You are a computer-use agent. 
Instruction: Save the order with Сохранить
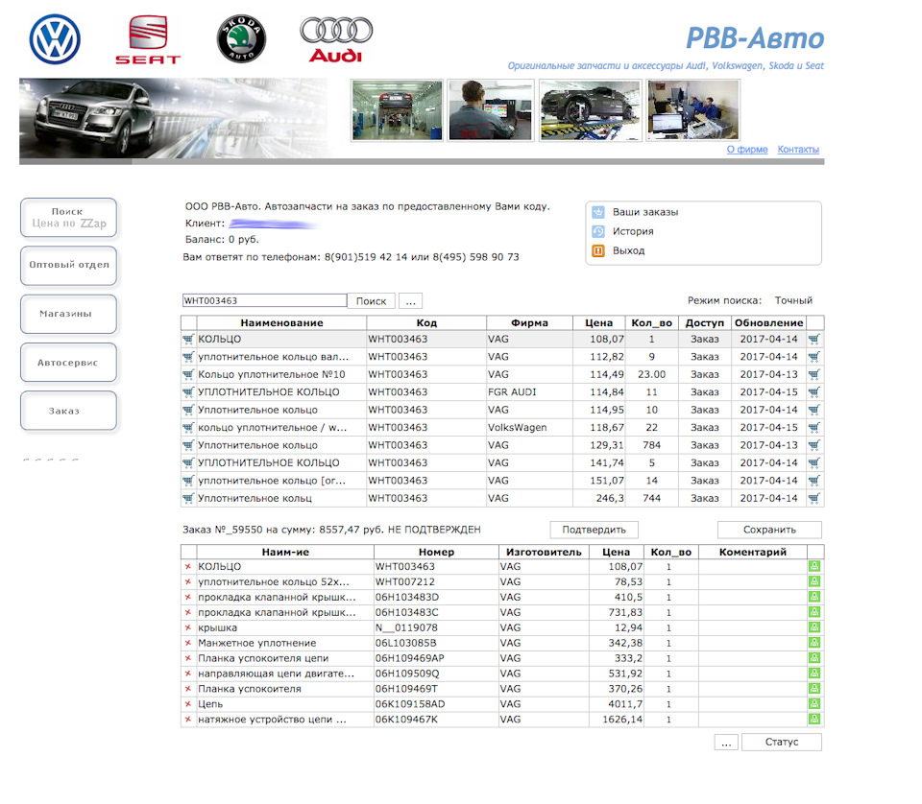click(769, 530)
